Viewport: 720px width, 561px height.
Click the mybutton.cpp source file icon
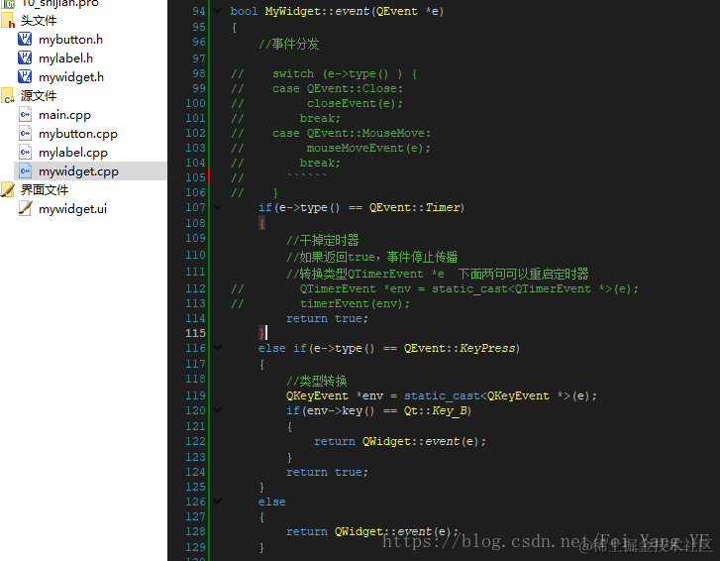tap(26, 133)
